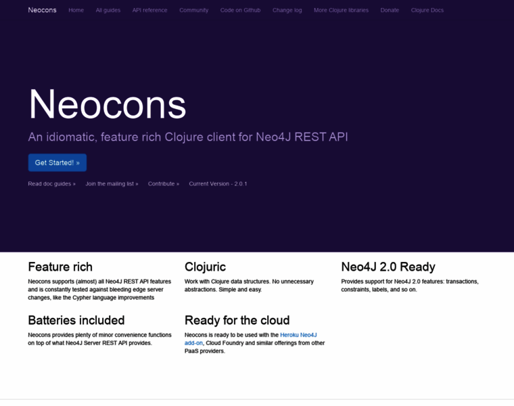Select the Donate nav item

(390, 10)
